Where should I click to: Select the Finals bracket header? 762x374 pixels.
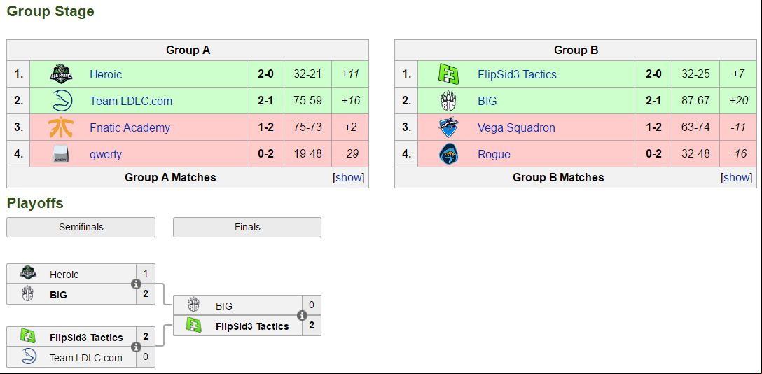247,228
